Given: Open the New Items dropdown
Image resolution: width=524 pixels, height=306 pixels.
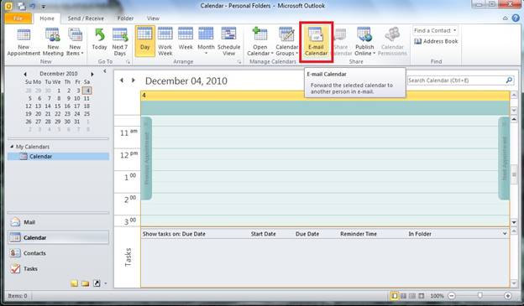Looking at the screenshot, I should (76, 42).
